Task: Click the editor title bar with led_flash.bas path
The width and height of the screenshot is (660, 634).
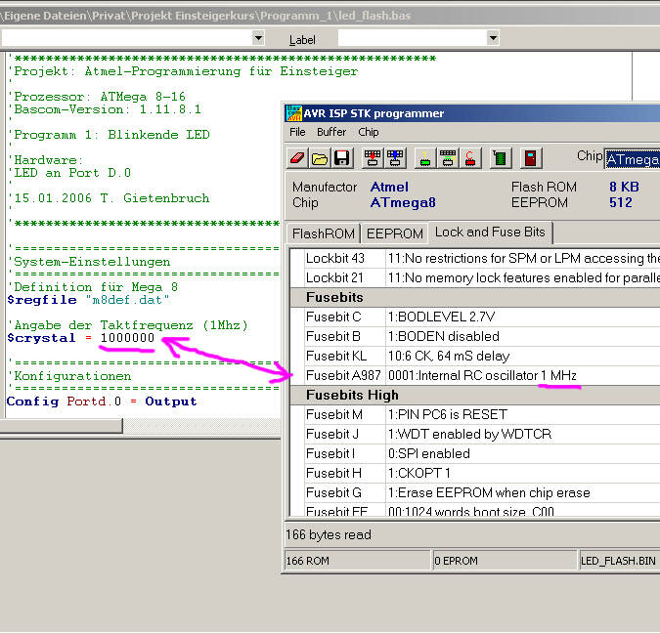Action: (x=330, y=16)
